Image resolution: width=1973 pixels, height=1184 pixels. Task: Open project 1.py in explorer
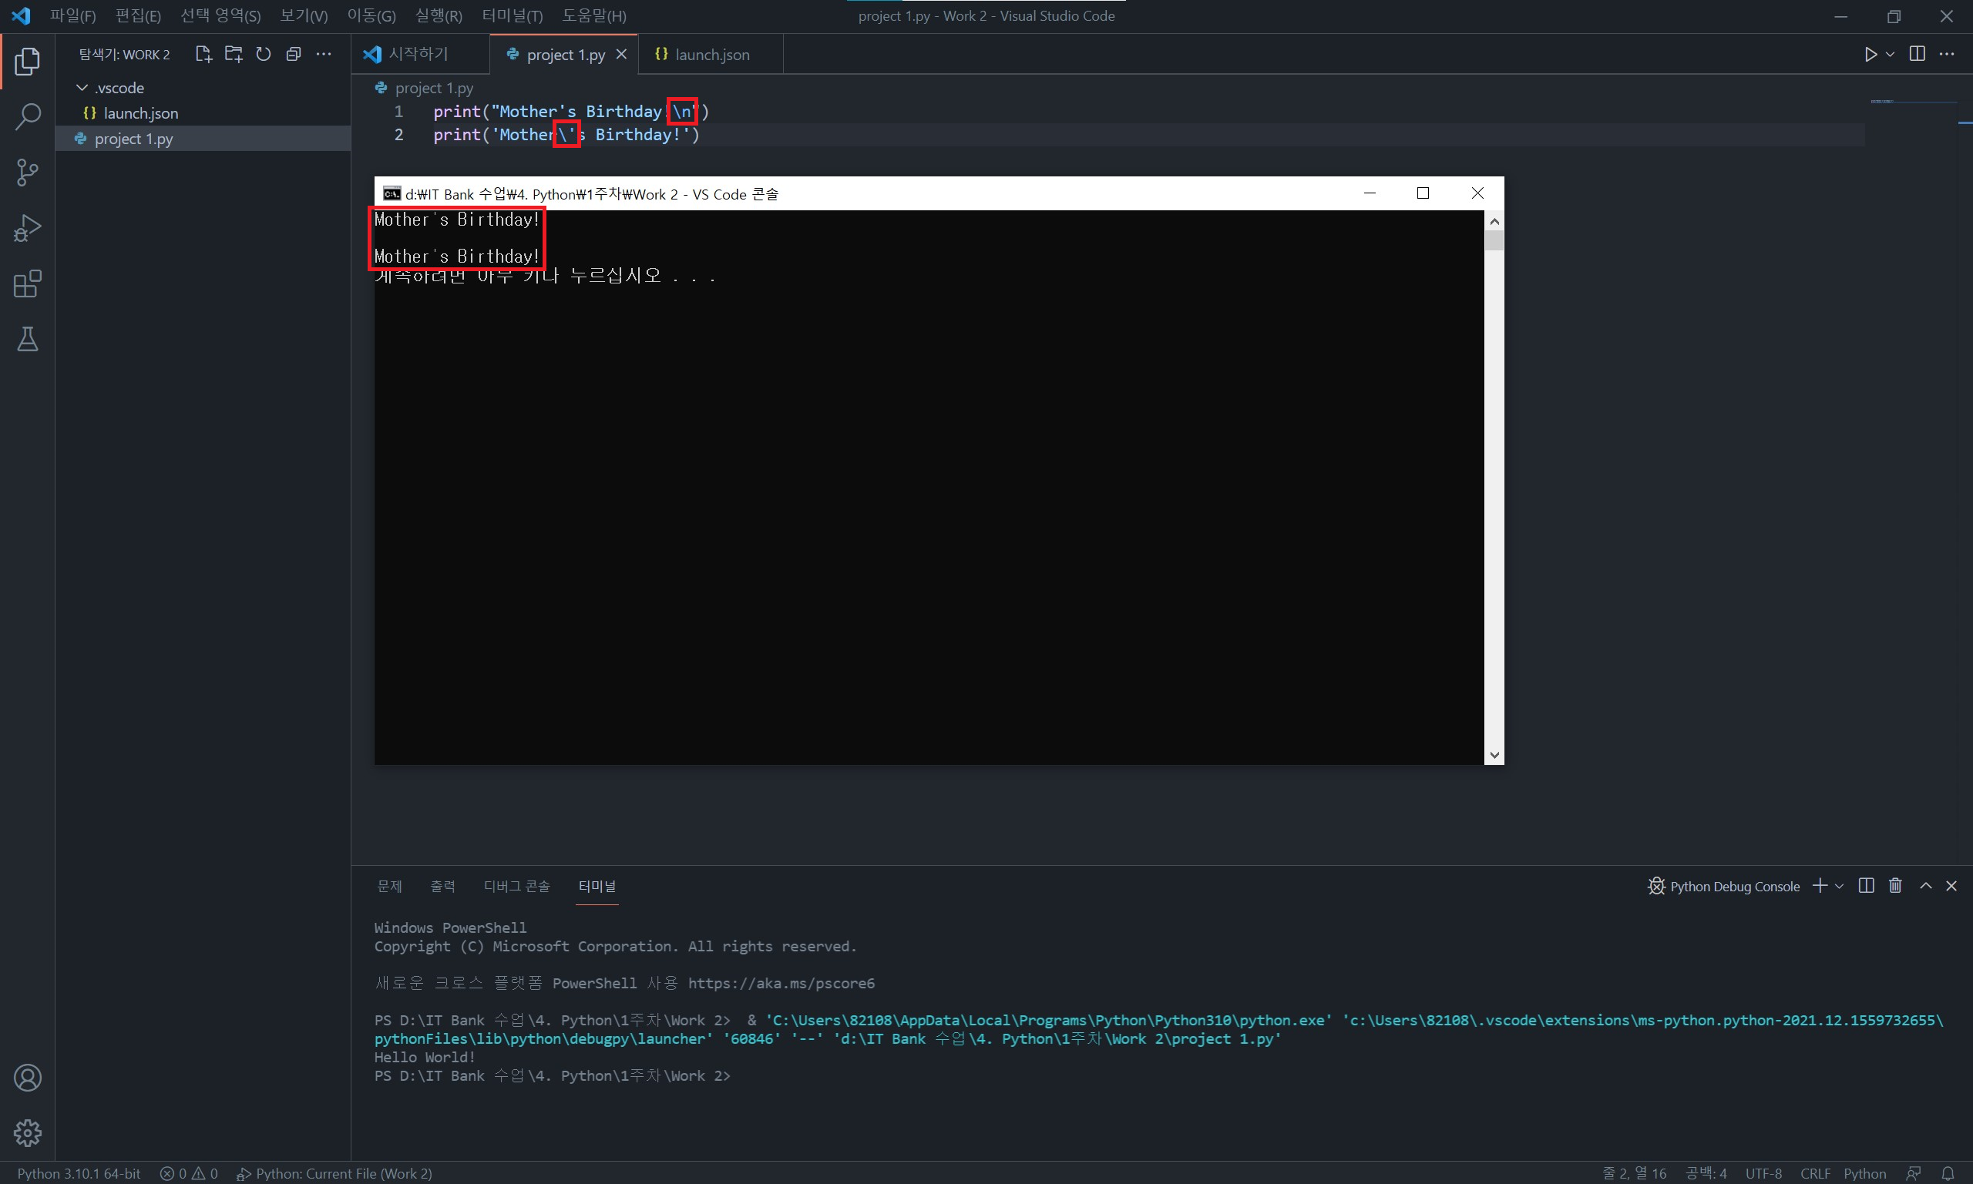[x=133, y=139]
